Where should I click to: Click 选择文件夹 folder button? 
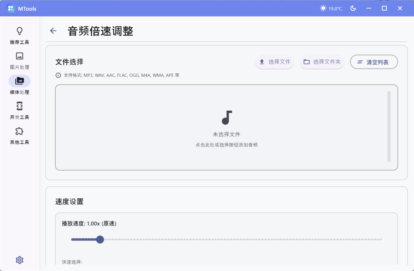(322, 62)
